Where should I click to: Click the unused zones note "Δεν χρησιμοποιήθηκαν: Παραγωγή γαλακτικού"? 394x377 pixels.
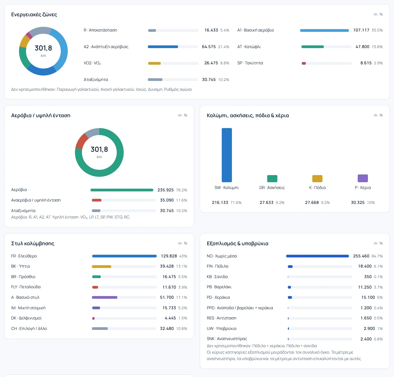101,89
